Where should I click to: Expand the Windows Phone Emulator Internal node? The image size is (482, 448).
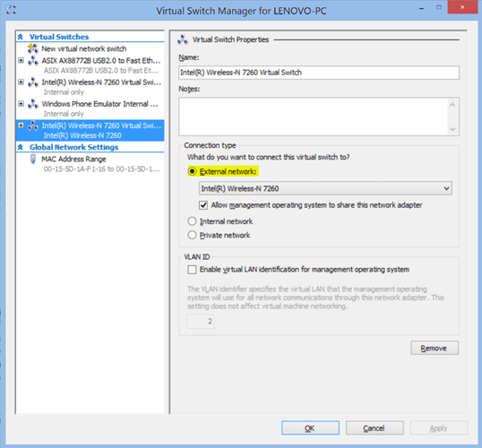[x=21, y=104]
